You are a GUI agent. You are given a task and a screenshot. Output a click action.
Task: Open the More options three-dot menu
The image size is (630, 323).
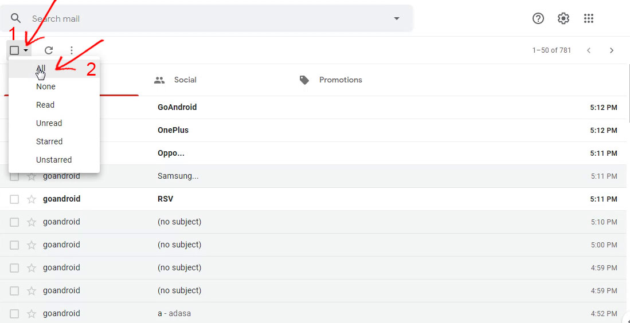click(72, 50)
